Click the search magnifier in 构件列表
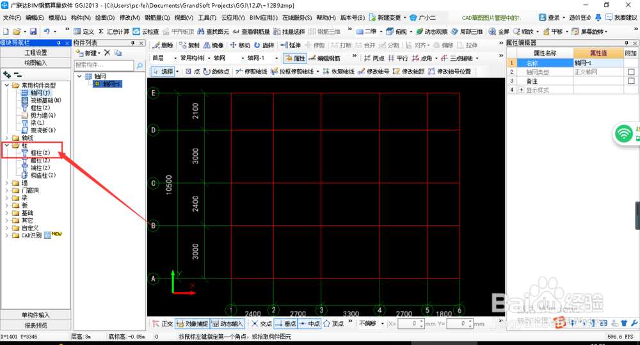Image resolution: width=640 pixels, height=345 pixels. tap(140, 65)
